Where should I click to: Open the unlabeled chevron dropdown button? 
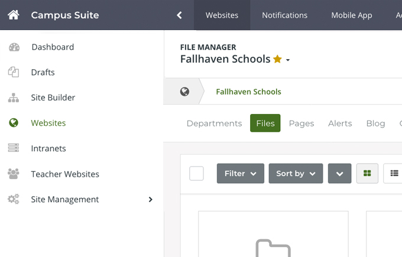pos(340,174)
